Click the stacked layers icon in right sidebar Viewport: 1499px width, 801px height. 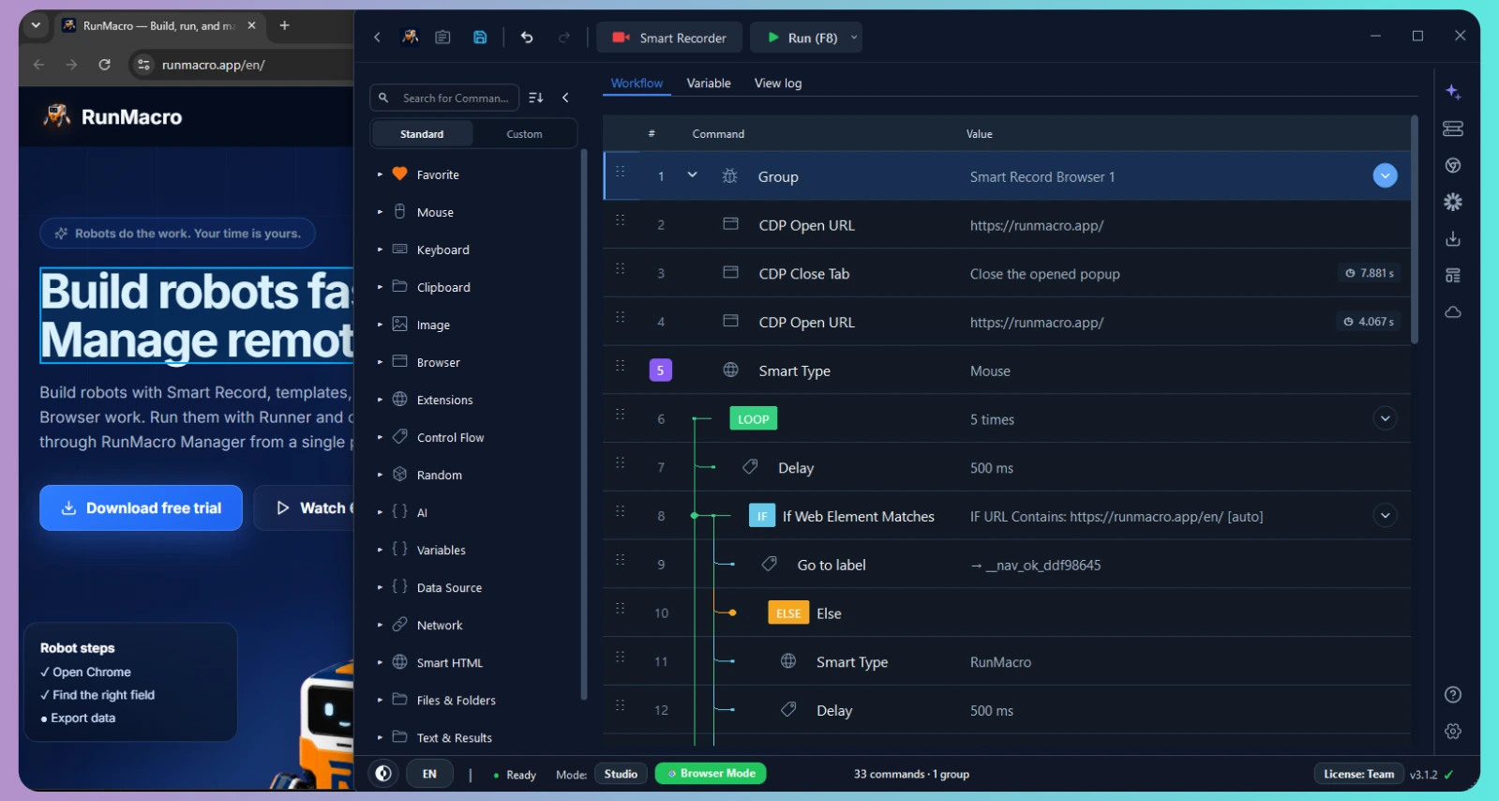1453,128
